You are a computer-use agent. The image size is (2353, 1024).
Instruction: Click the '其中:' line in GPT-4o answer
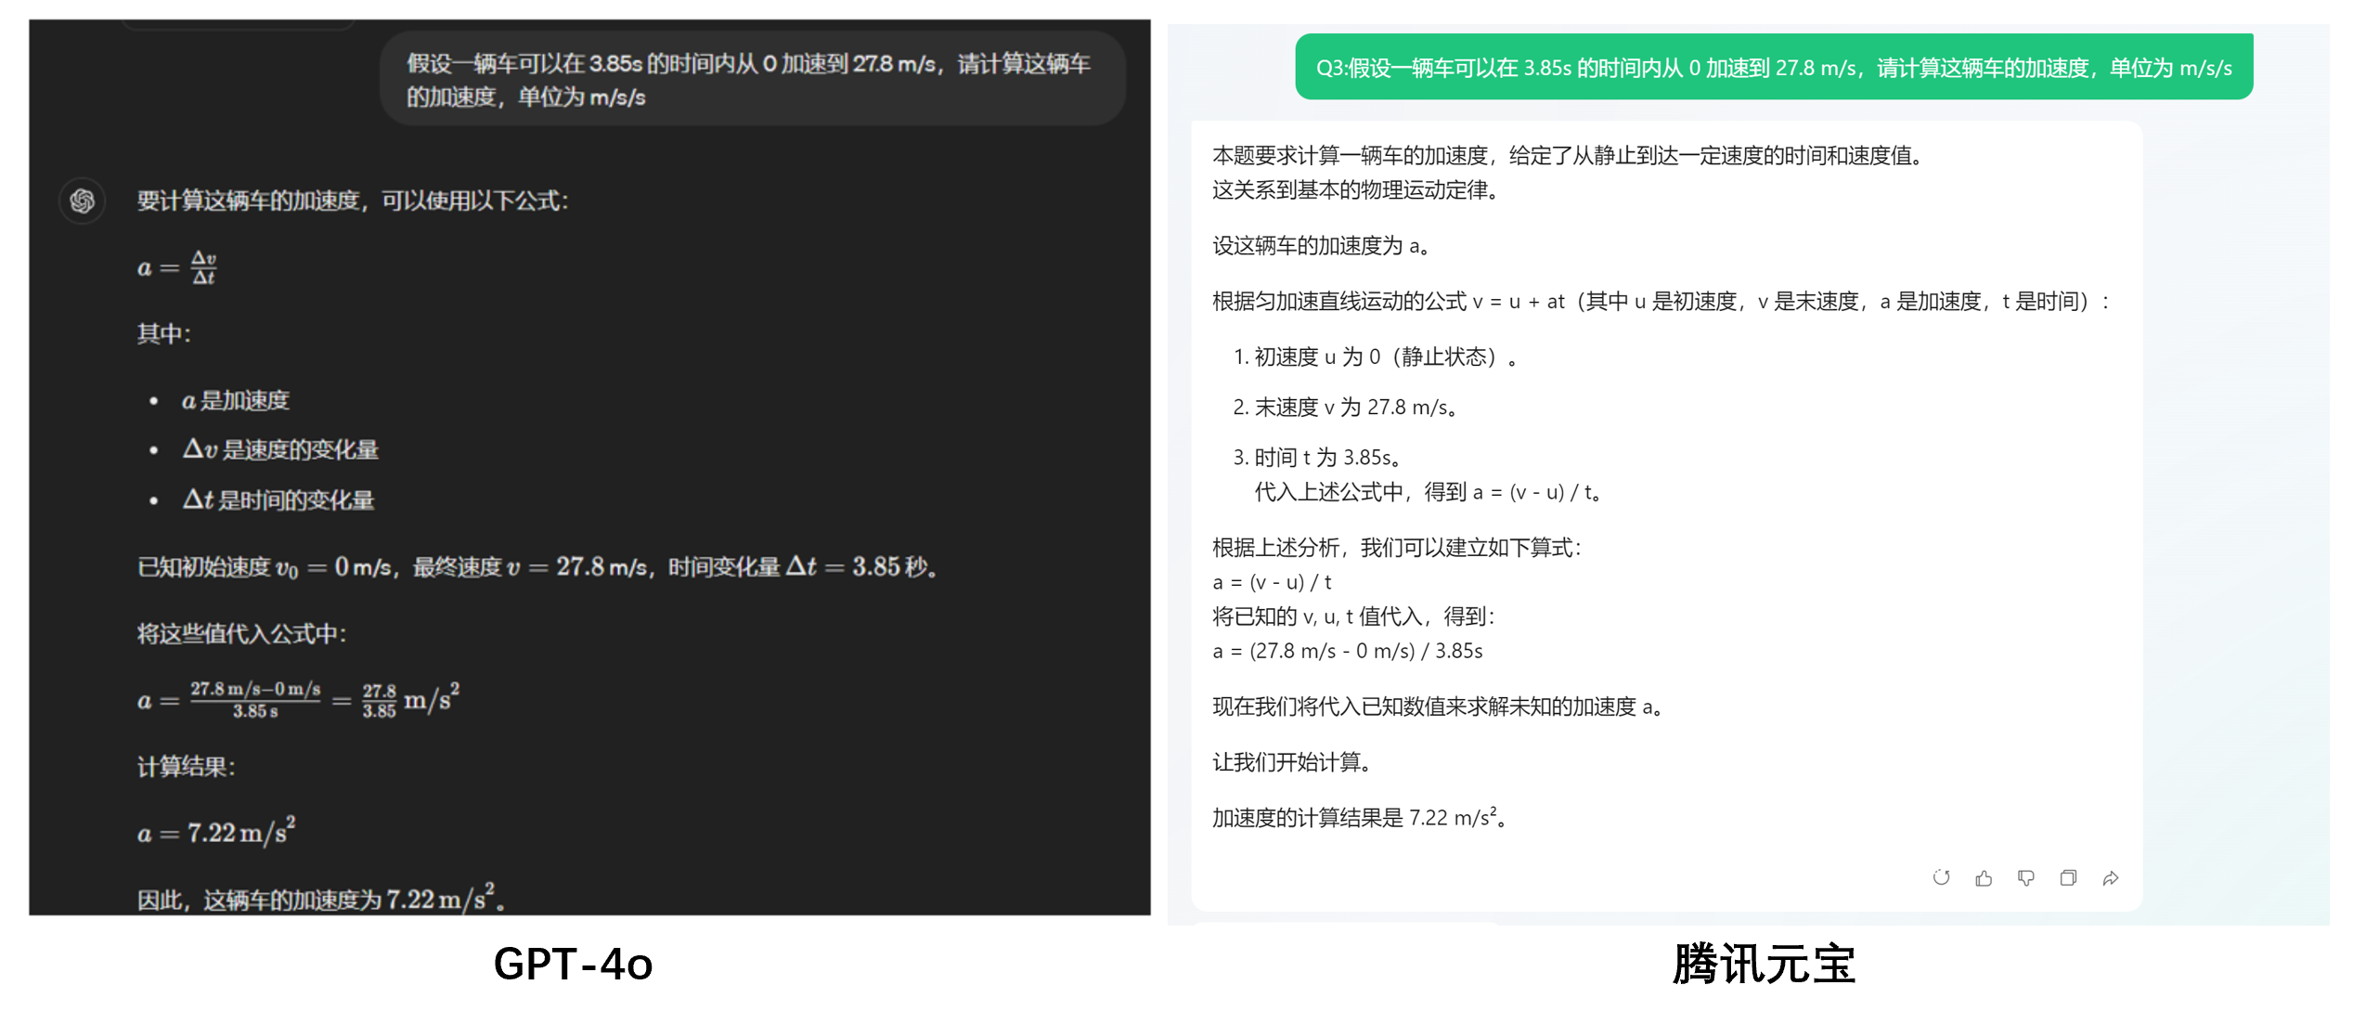(x=164, y=333)
